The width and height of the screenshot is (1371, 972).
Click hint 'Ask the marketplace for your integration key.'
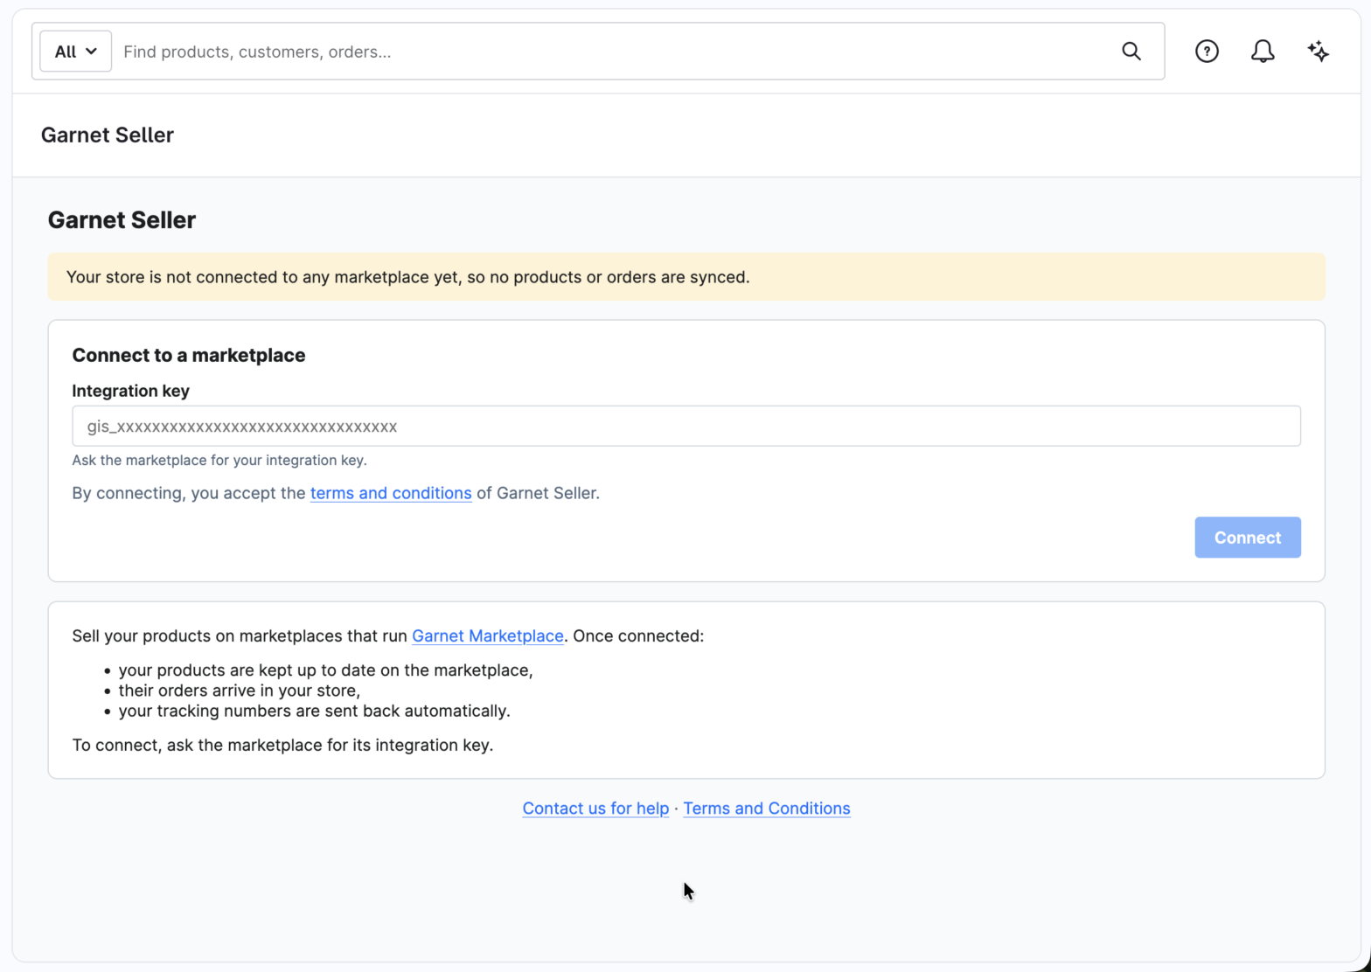[x=219, y=460]
